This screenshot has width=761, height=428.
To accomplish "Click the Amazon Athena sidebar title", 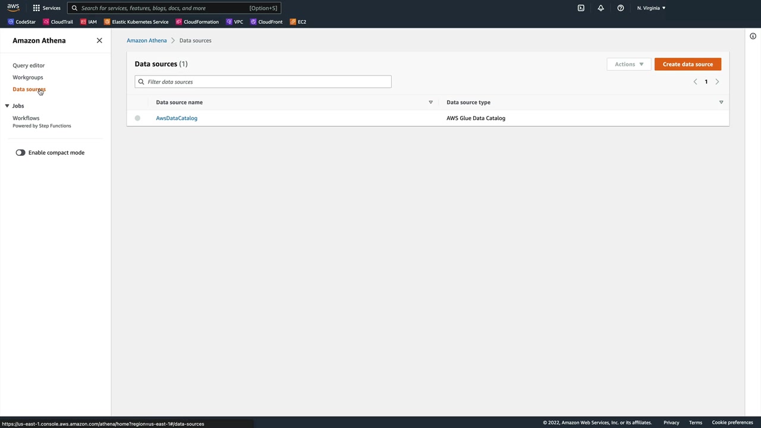I will 39,40.
